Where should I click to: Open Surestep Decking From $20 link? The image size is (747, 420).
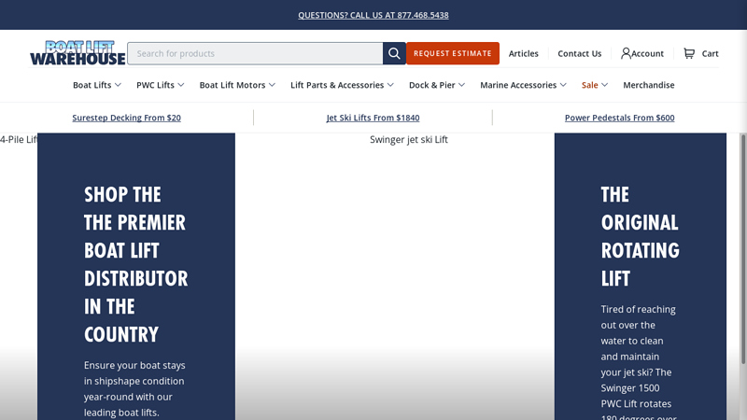[127, 118]
